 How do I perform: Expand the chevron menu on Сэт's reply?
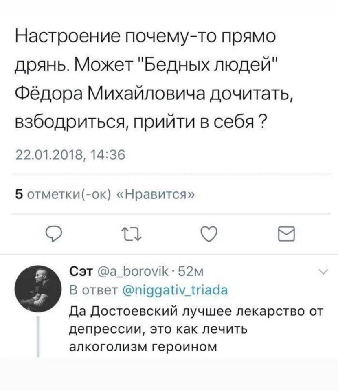tap(320, 271)
